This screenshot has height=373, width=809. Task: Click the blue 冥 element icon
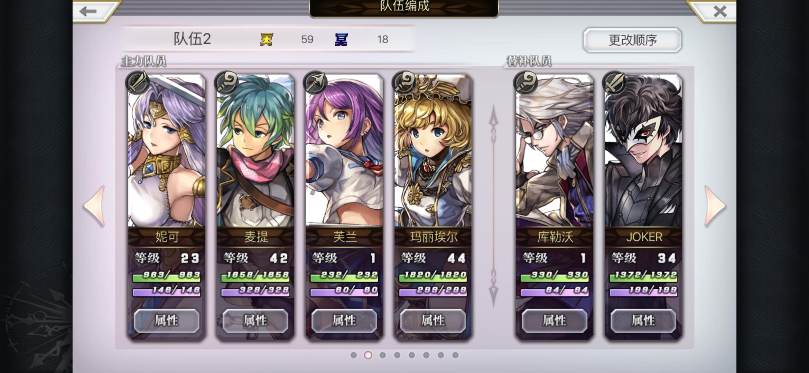click(x=341, y=39)
